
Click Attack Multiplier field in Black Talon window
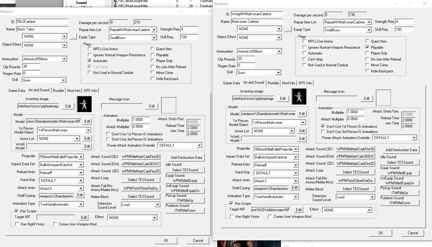click(141, 127)
